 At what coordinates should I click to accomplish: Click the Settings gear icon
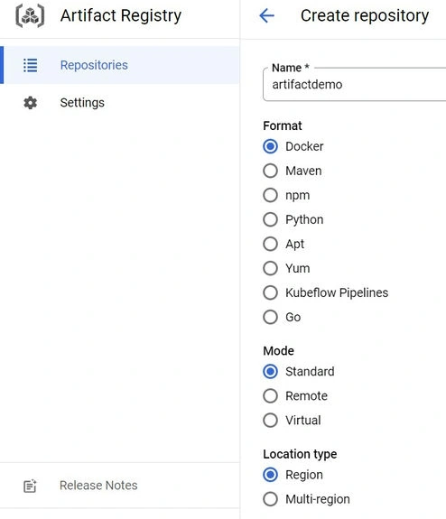[x=30, y=103]
